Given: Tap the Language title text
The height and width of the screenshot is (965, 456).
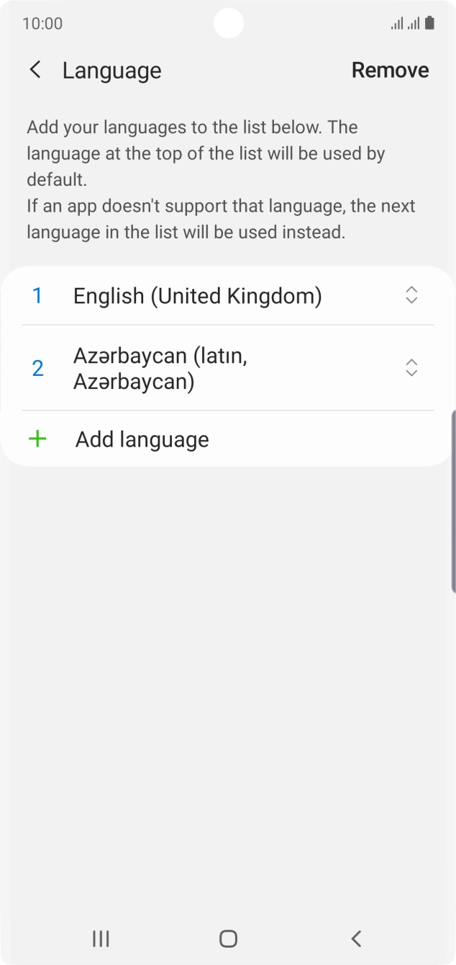Looking at the screenshot, I should pos(111,70).
